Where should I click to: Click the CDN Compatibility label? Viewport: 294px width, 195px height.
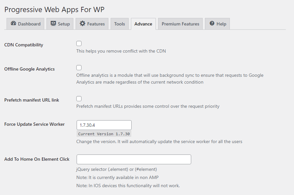[24, 45]
